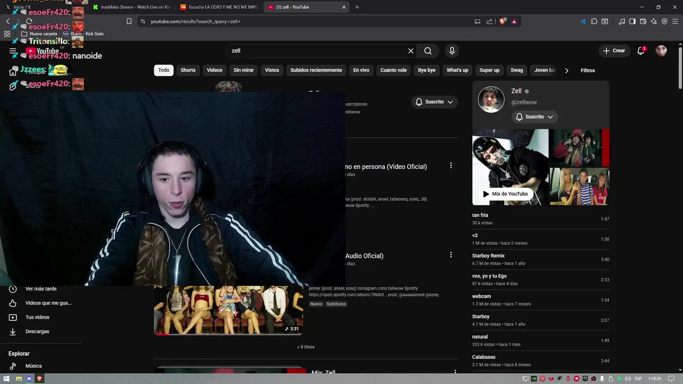
Task: Open Zell's profile picture in side card
Action: [x=491, y=99]
